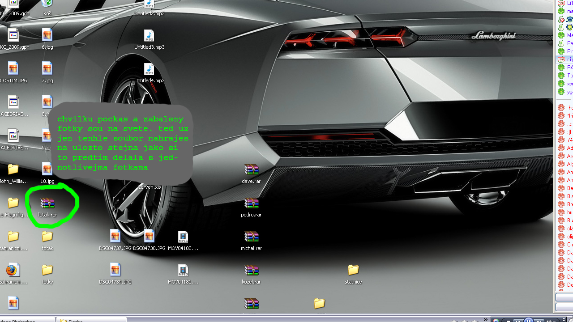Open the DSC04737.JPG image file

[115, 237]
